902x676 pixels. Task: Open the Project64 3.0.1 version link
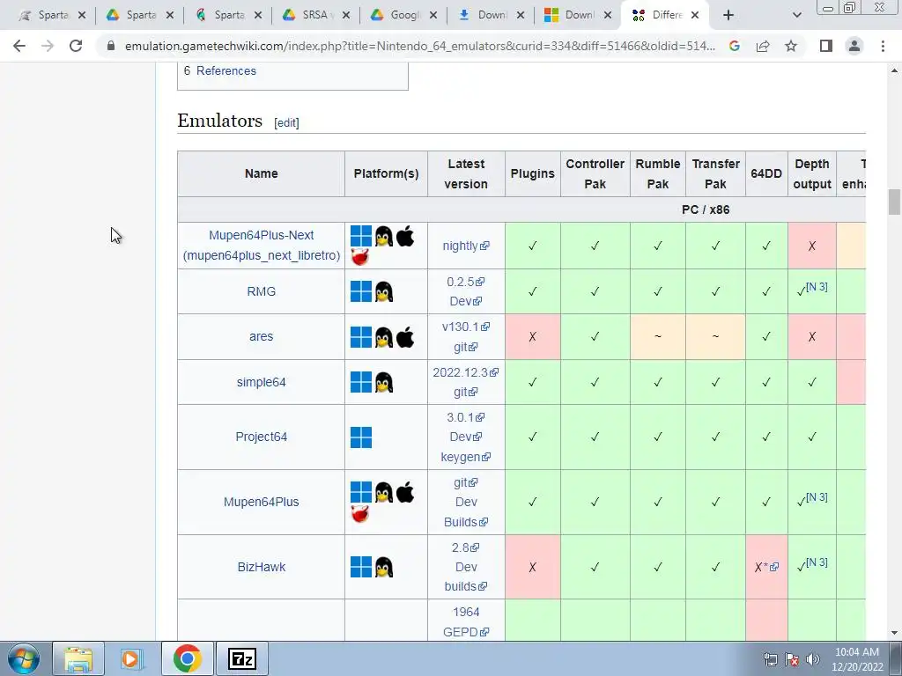(465, 417)
